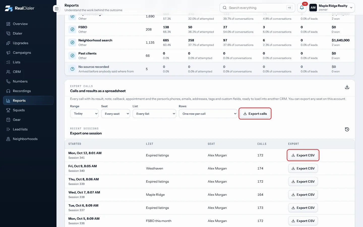Screen dimensions: 363x227
Task: Click the Export calls button
Action: point(255,113)
